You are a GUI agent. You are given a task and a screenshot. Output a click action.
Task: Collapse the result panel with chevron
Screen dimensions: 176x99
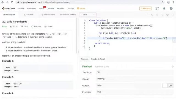[172, 59]
